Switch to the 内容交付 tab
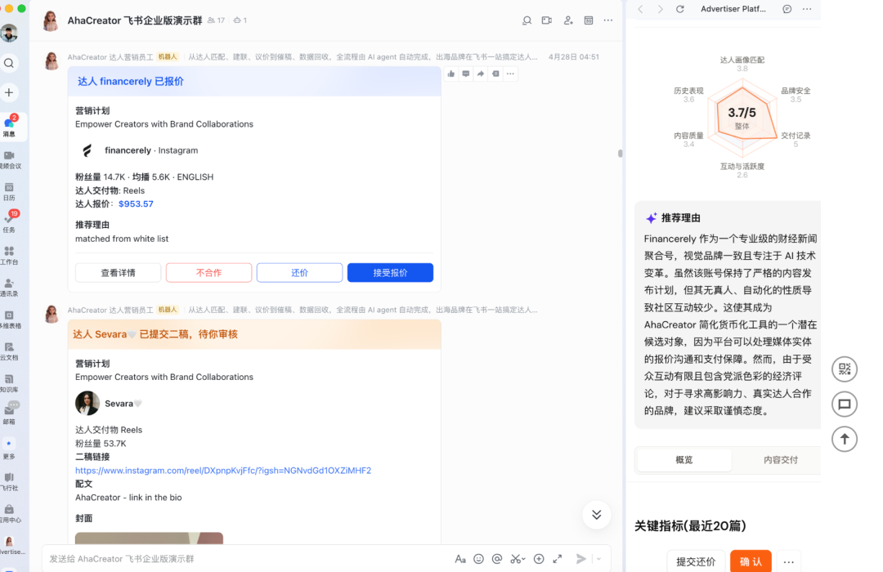Viewport: 883px width, 572px height. pos(781,460)
